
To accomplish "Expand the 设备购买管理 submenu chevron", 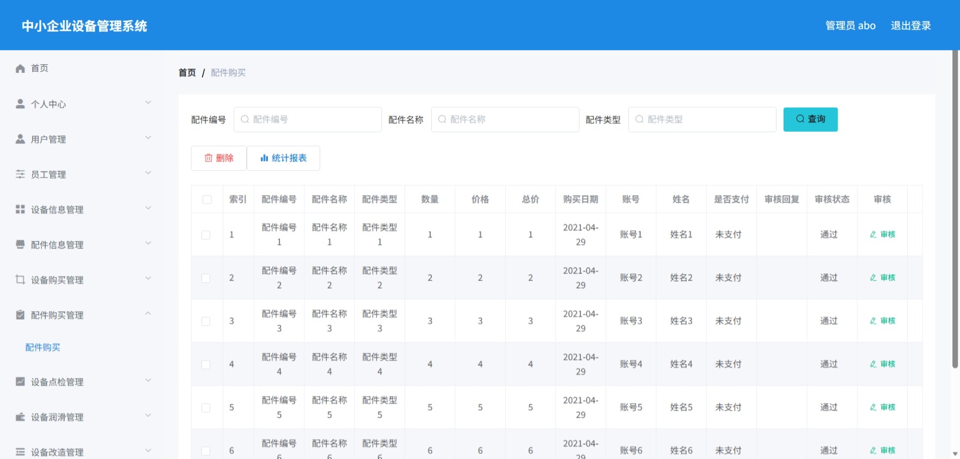I will (x=148, y=278).
